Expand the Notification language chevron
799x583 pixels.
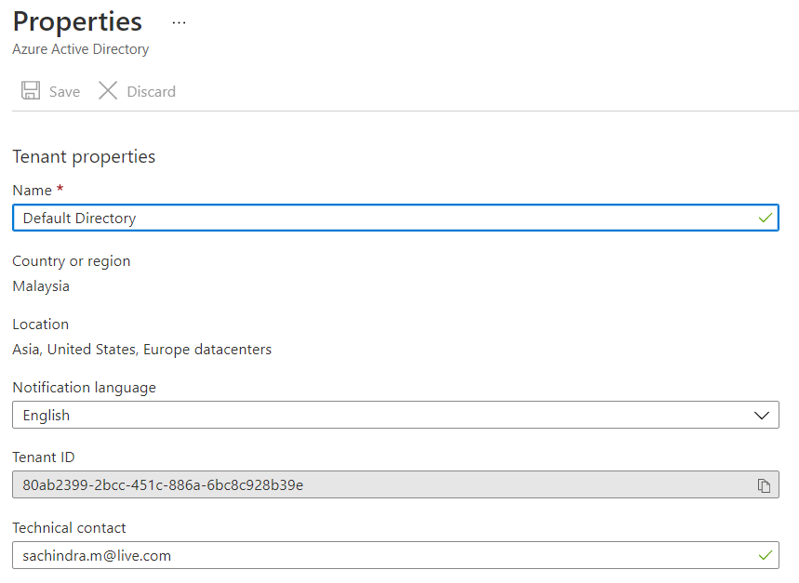tap(762, 416)
